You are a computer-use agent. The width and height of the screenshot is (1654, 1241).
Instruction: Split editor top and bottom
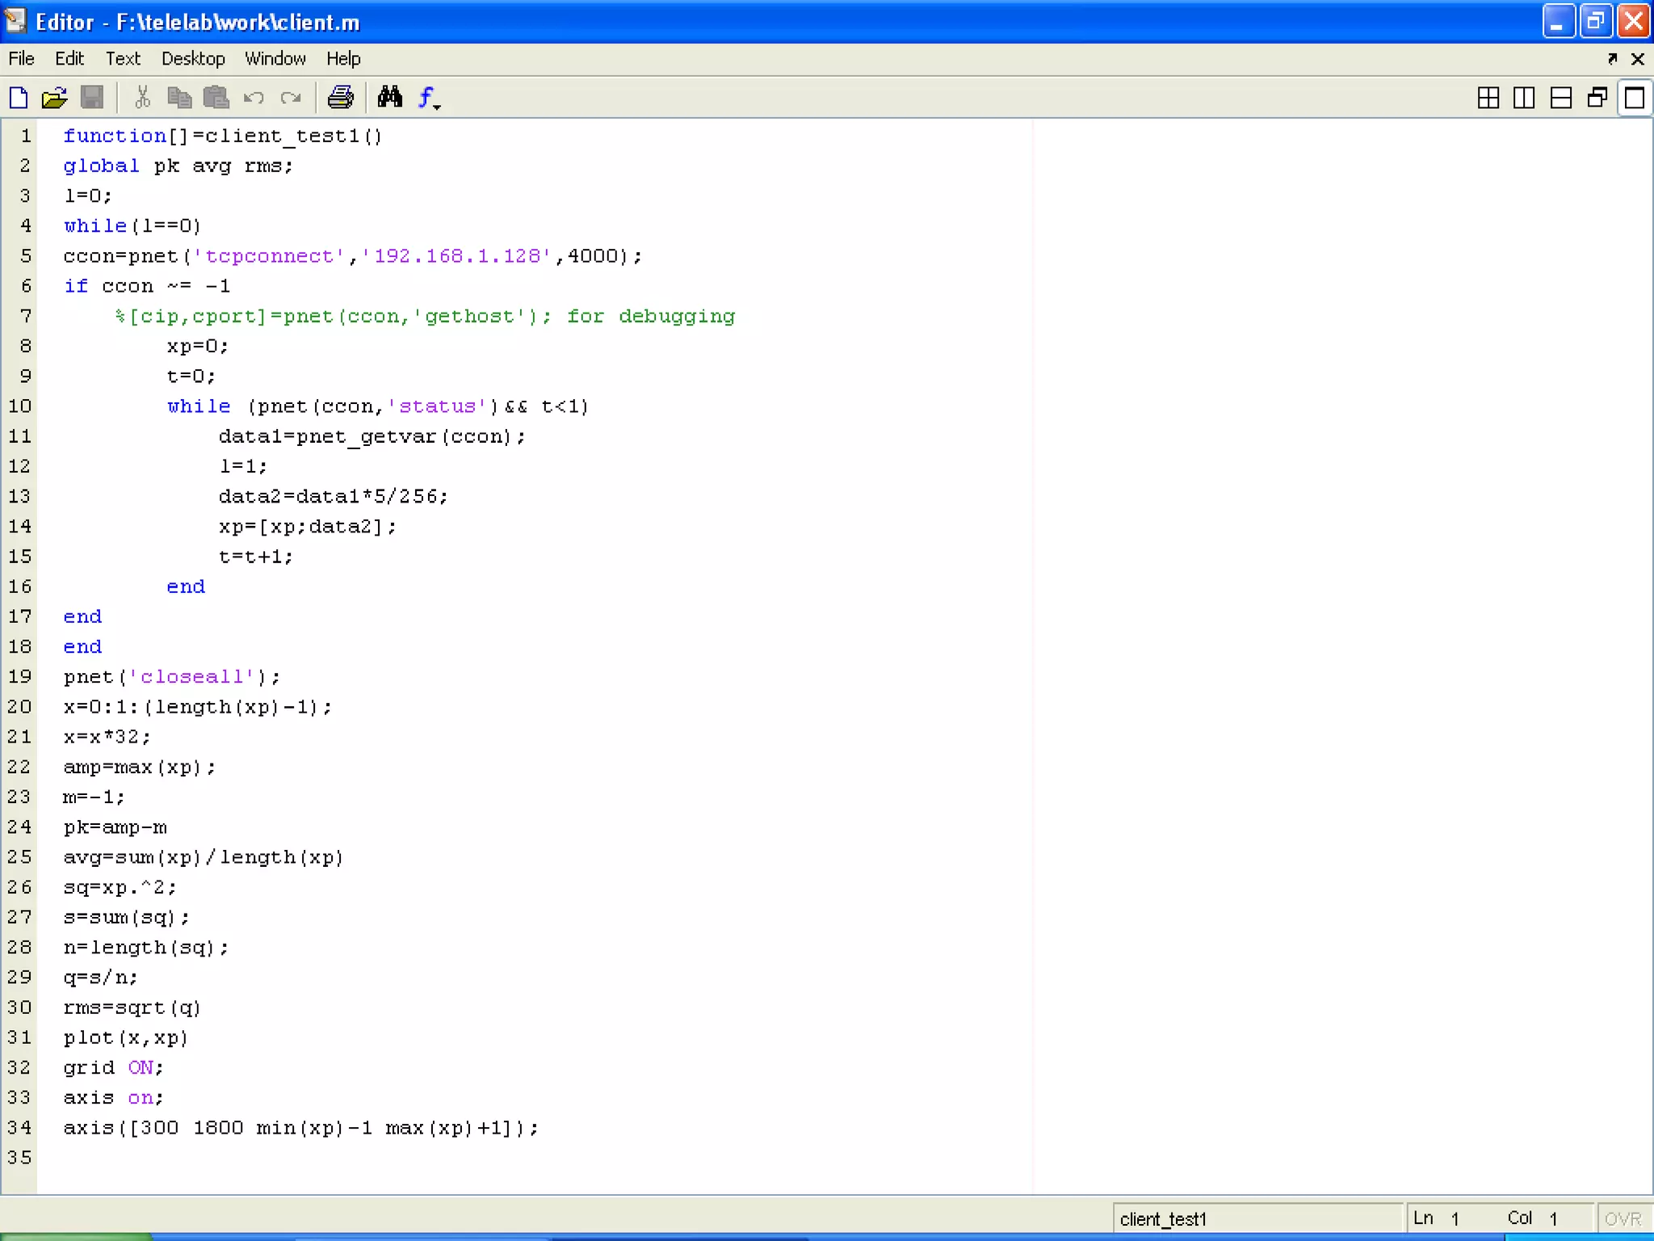[1561, 98]
